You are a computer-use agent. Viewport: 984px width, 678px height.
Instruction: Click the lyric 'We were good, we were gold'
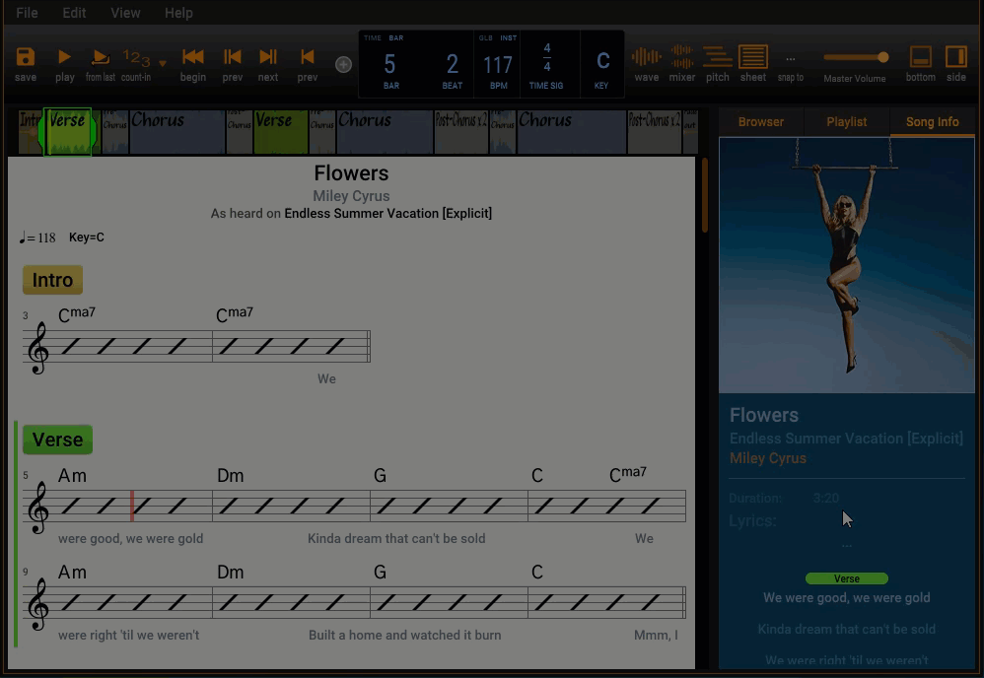[x=847, y=598]
